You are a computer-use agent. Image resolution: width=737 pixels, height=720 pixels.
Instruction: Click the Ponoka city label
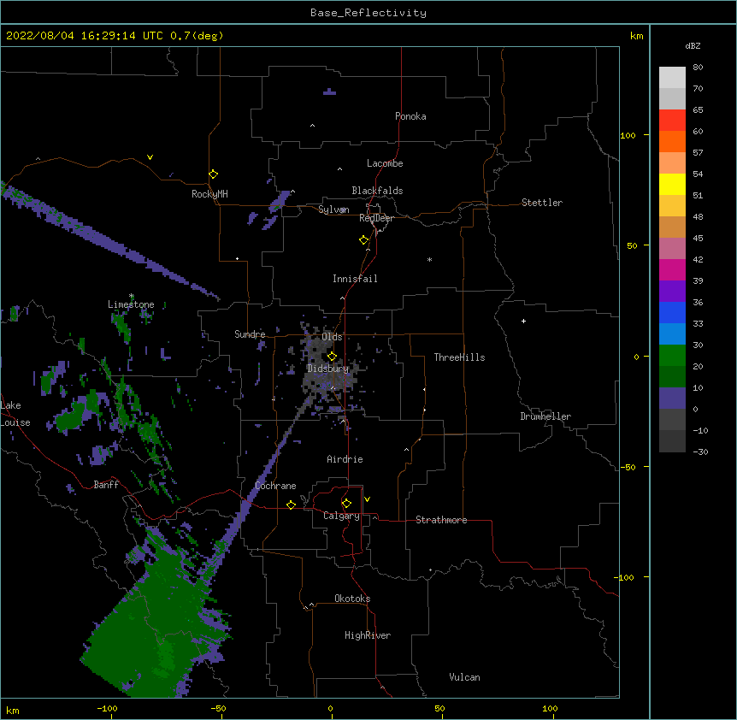tap(410, 116)
